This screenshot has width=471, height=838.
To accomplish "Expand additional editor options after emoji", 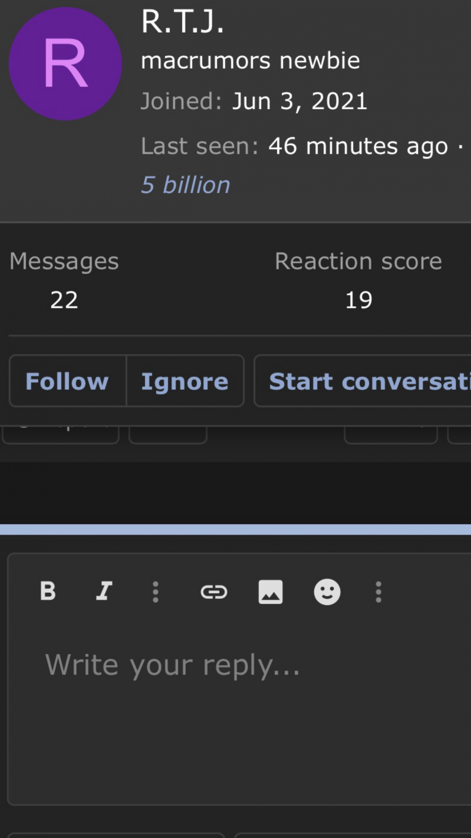I will 378,592.
